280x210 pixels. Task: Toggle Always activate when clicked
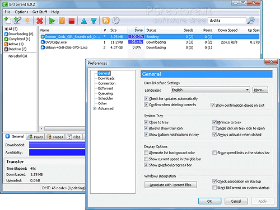[214, 134]
